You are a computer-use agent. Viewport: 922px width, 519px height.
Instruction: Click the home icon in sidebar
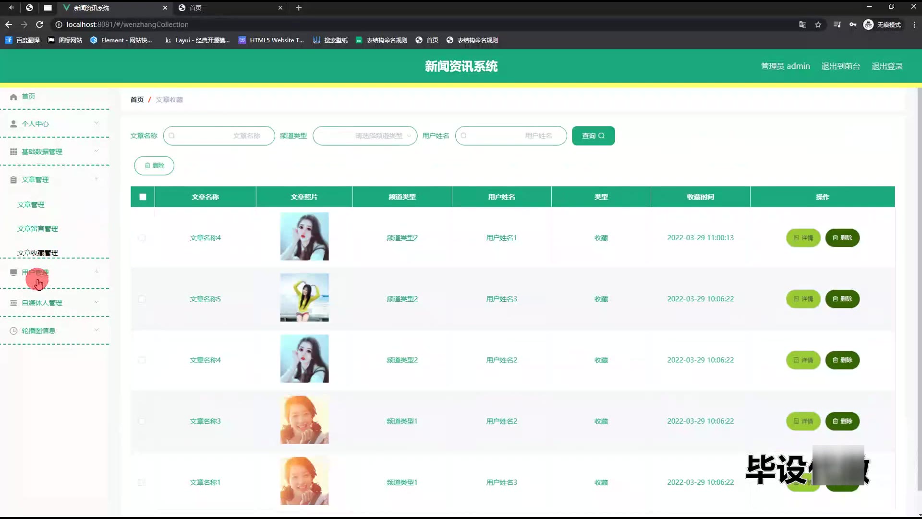pyautogui.click(x=13, y=97)
